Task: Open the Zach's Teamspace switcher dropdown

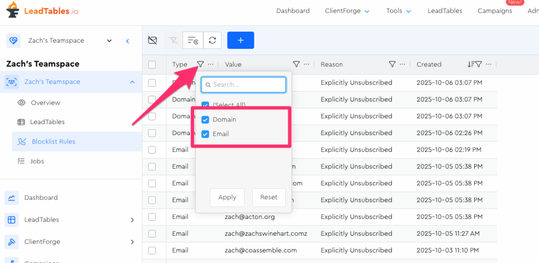Action: pyautogui.click(x=109, y=41)
